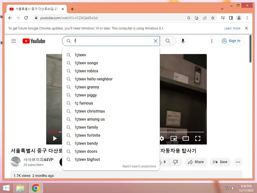Choose the 'fgteev bendy' suggestion

[111, 143]
